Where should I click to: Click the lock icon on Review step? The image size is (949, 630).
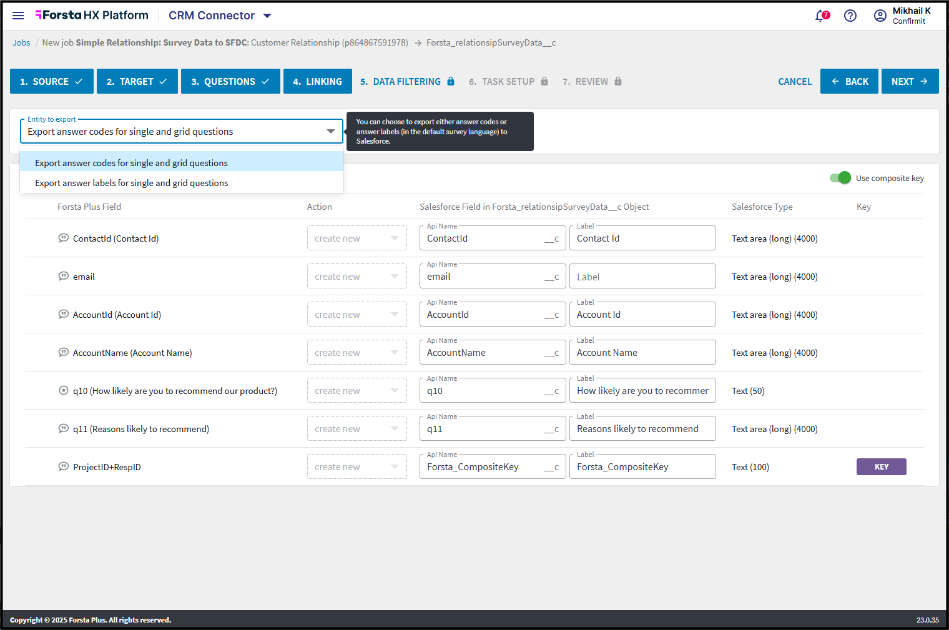tap(618, 81)
